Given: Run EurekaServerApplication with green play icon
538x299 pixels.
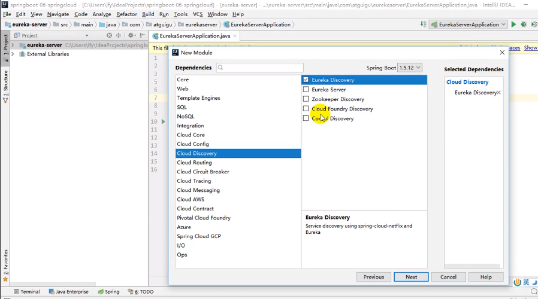Looking at the screenshot, I should (x=513, y=25).
